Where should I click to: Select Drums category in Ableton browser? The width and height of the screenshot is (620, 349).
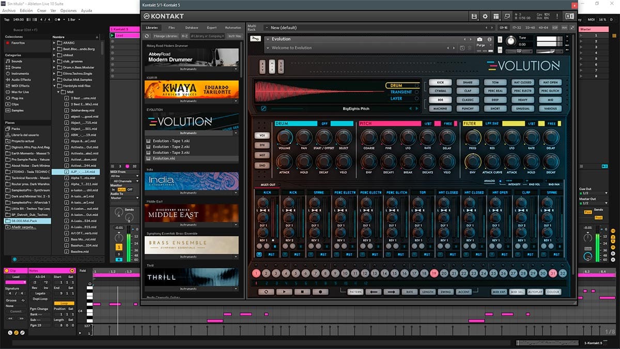click(x=14, y=67)
